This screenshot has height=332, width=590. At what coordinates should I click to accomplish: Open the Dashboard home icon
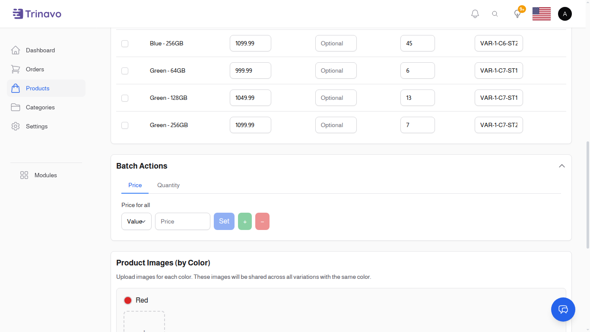pos(16,50)
